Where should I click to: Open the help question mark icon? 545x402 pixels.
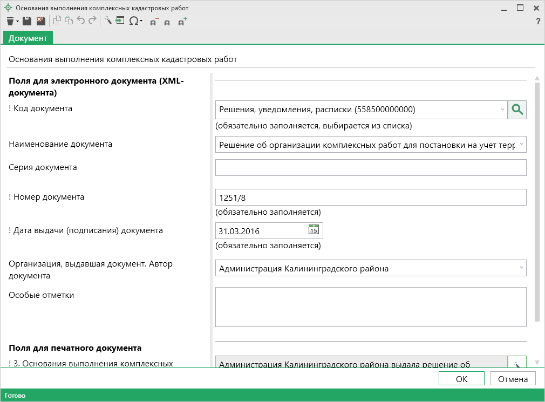pyautogui.click(x=537, y=22)
